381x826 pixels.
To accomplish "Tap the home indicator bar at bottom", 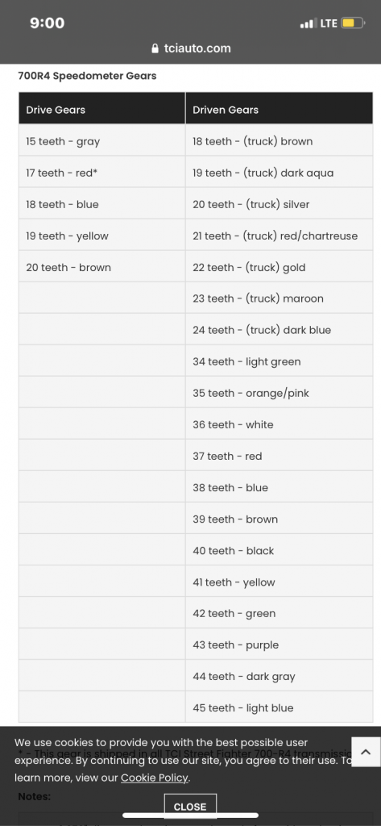I will point(190,815).
